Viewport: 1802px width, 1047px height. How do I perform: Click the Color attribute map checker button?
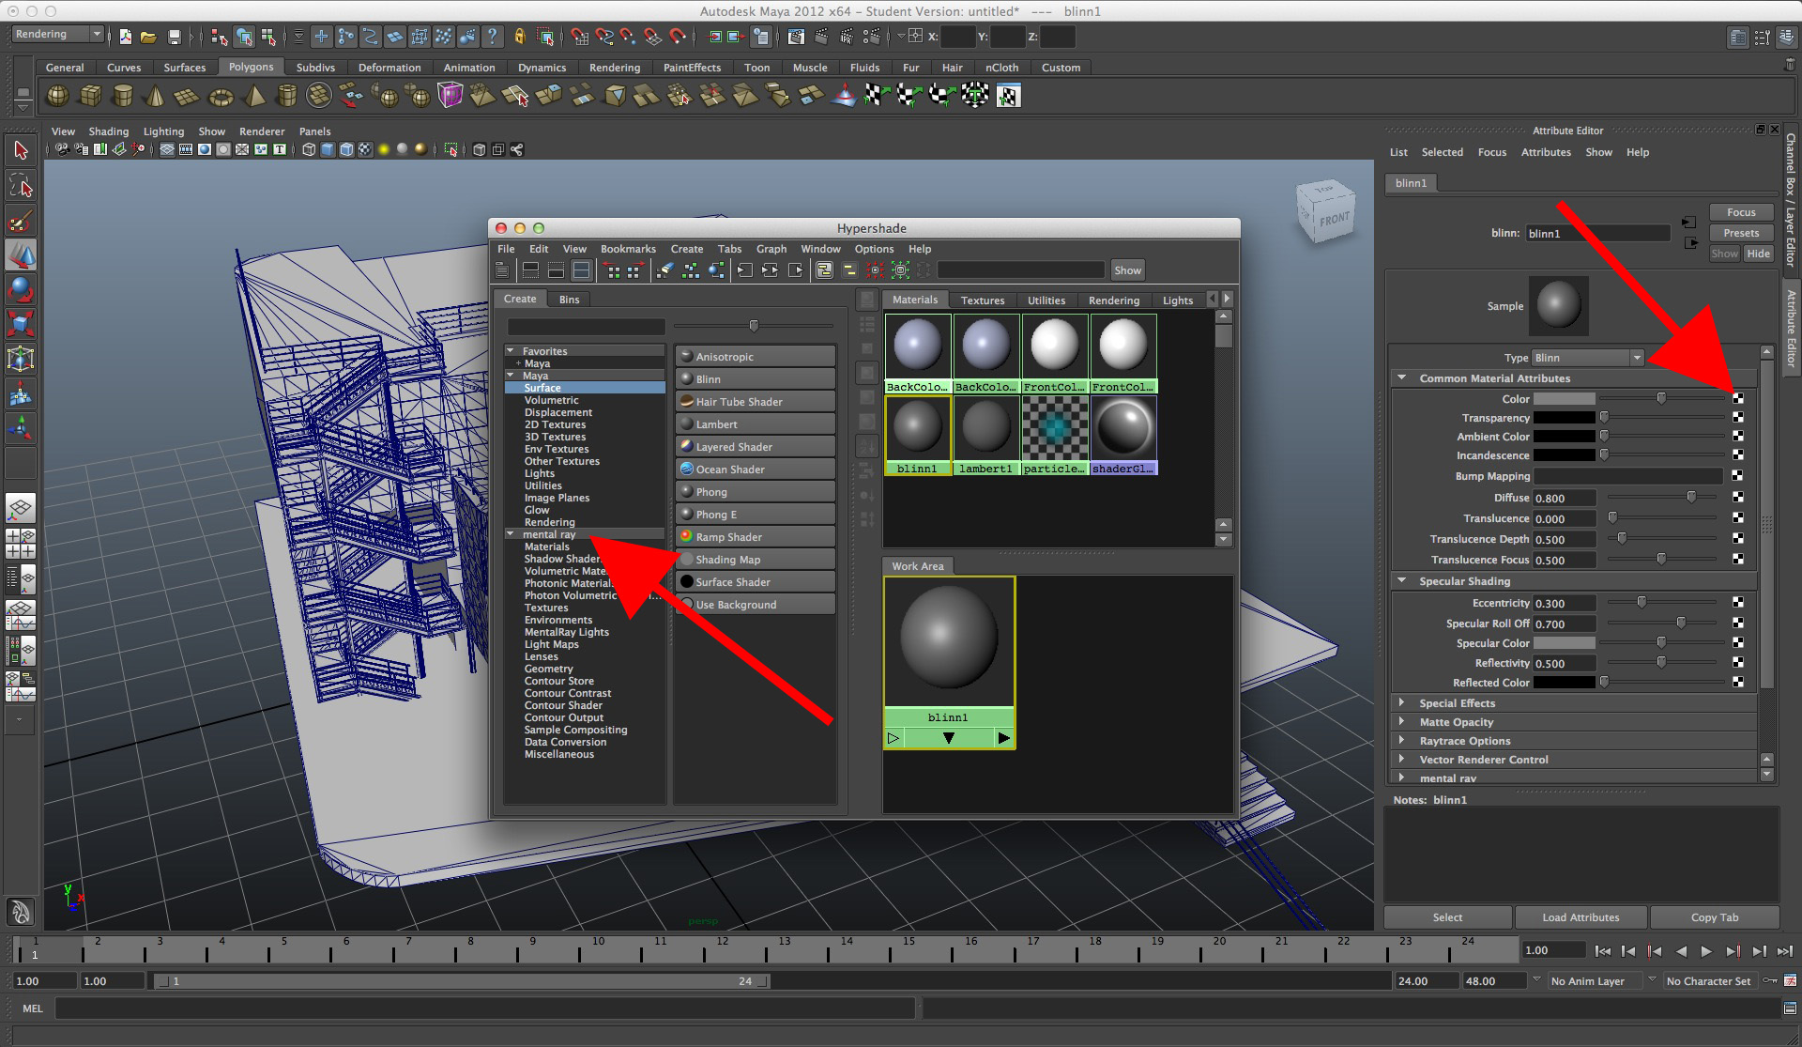(x=1738, y=398)
